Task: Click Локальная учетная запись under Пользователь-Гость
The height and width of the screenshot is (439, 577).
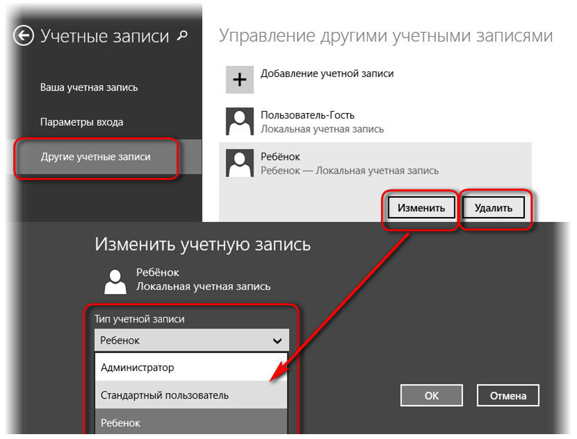Action: coord(322,129)
